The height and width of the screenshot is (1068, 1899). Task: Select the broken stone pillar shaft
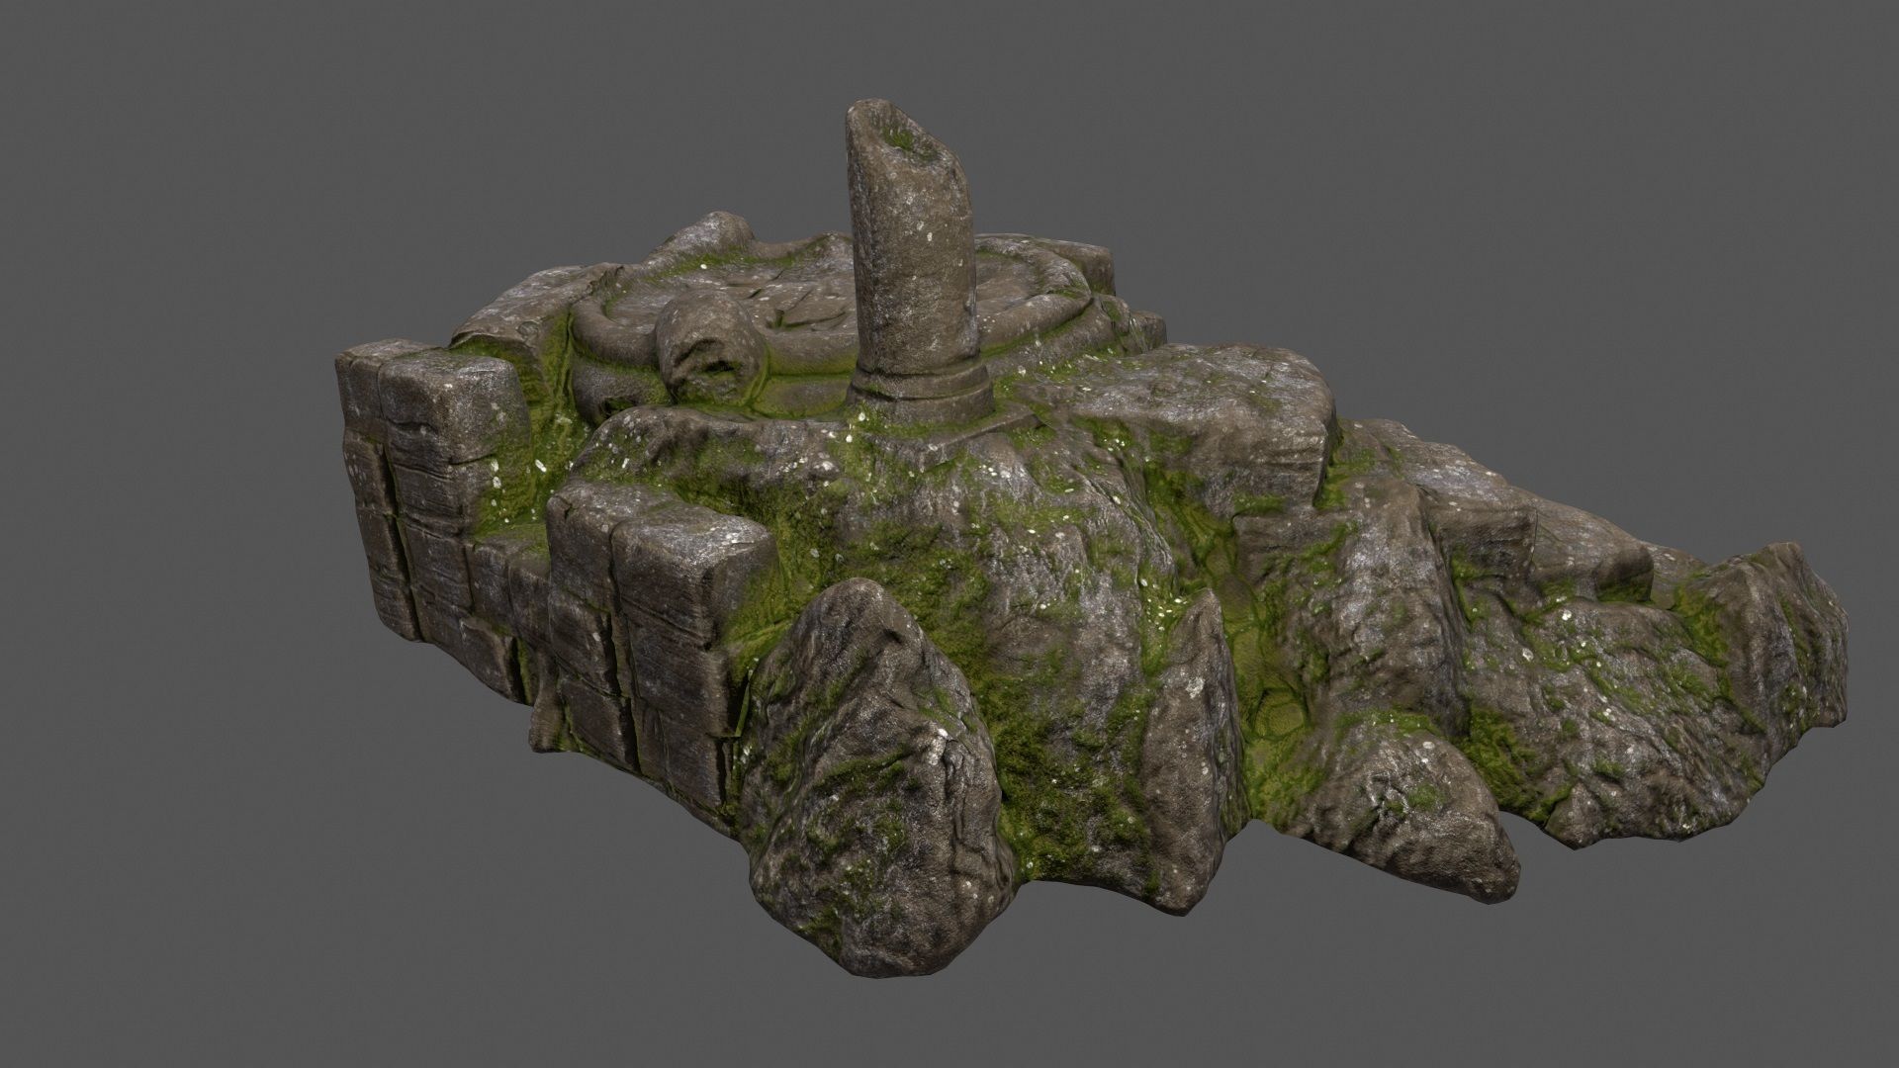coord(912,239)
